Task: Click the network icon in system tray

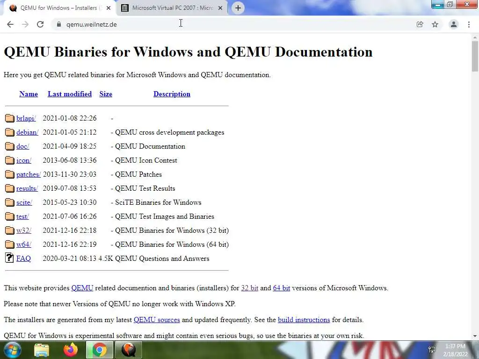Action: pyautogui.click(x=432, y=350)
